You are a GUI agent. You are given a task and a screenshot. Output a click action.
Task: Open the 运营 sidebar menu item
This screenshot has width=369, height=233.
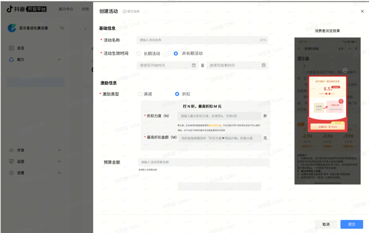[21, 162]
